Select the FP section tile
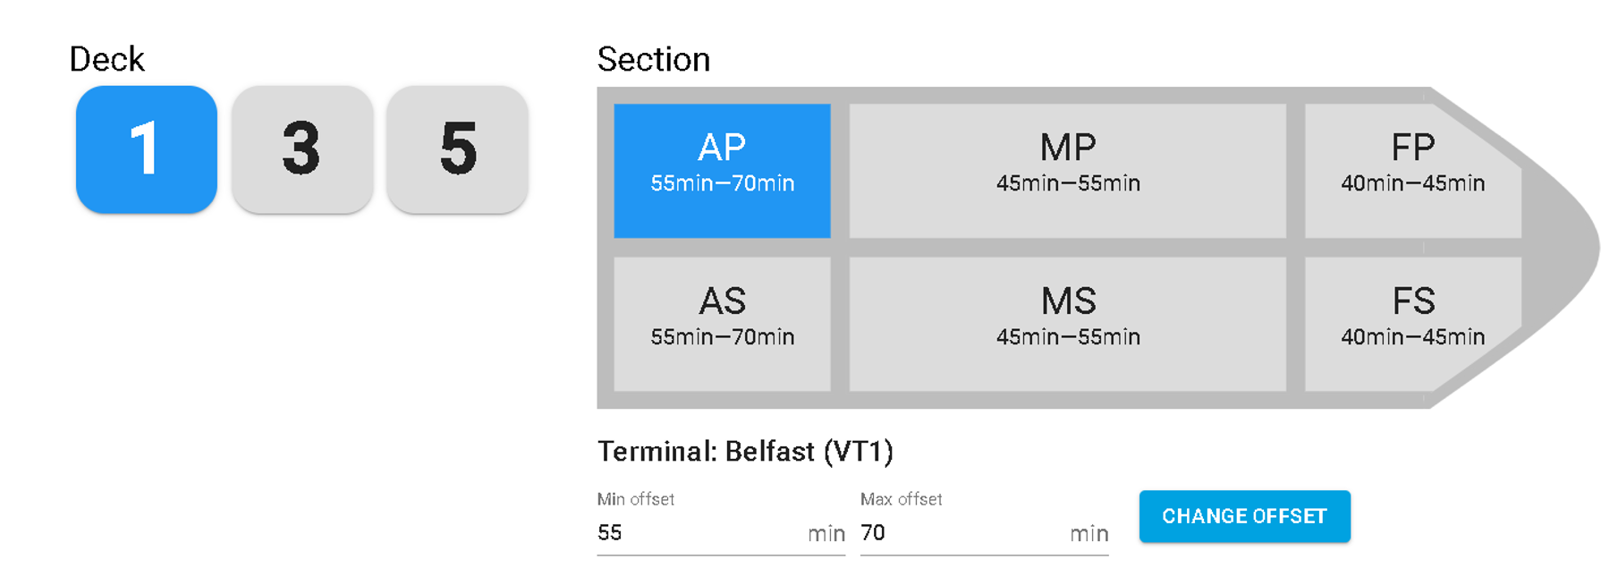 [1411, 170]
